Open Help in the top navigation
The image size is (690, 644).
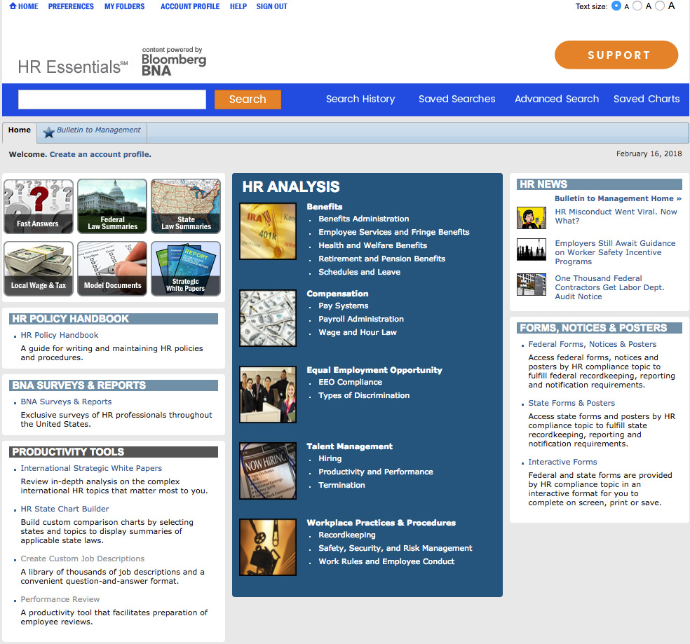click(x=238, y=6)
